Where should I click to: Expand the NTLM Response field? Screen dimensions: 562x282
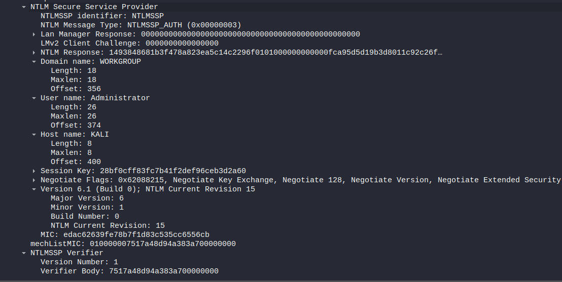(x=34, y=53)
